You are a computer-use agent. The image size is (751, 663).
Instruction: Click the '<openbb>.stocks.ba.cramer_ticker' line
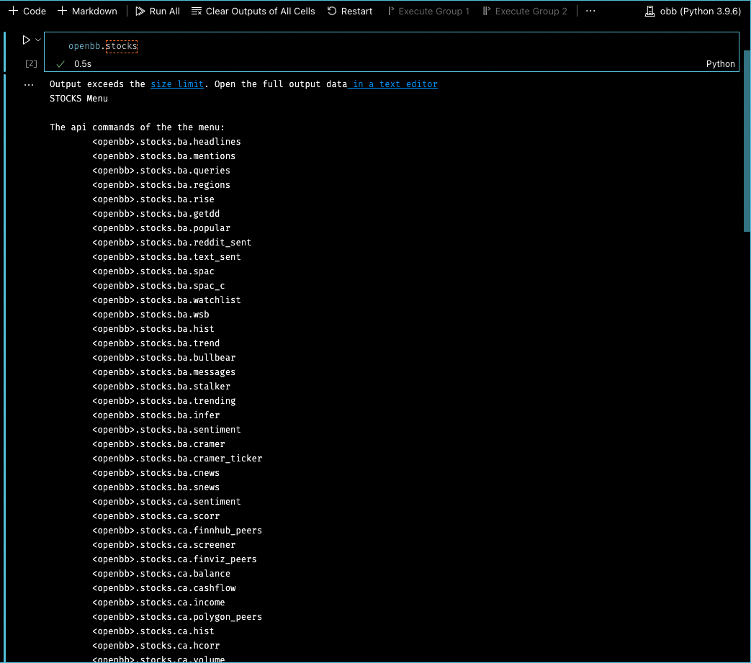click(x=177, y=458)
